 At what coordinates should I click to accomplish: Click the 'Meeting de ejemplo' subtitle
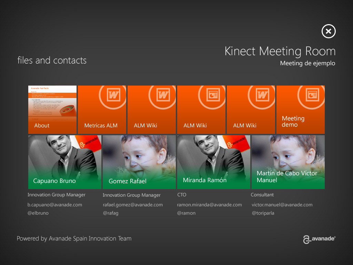pyautogui.click(x=307, y=63)
